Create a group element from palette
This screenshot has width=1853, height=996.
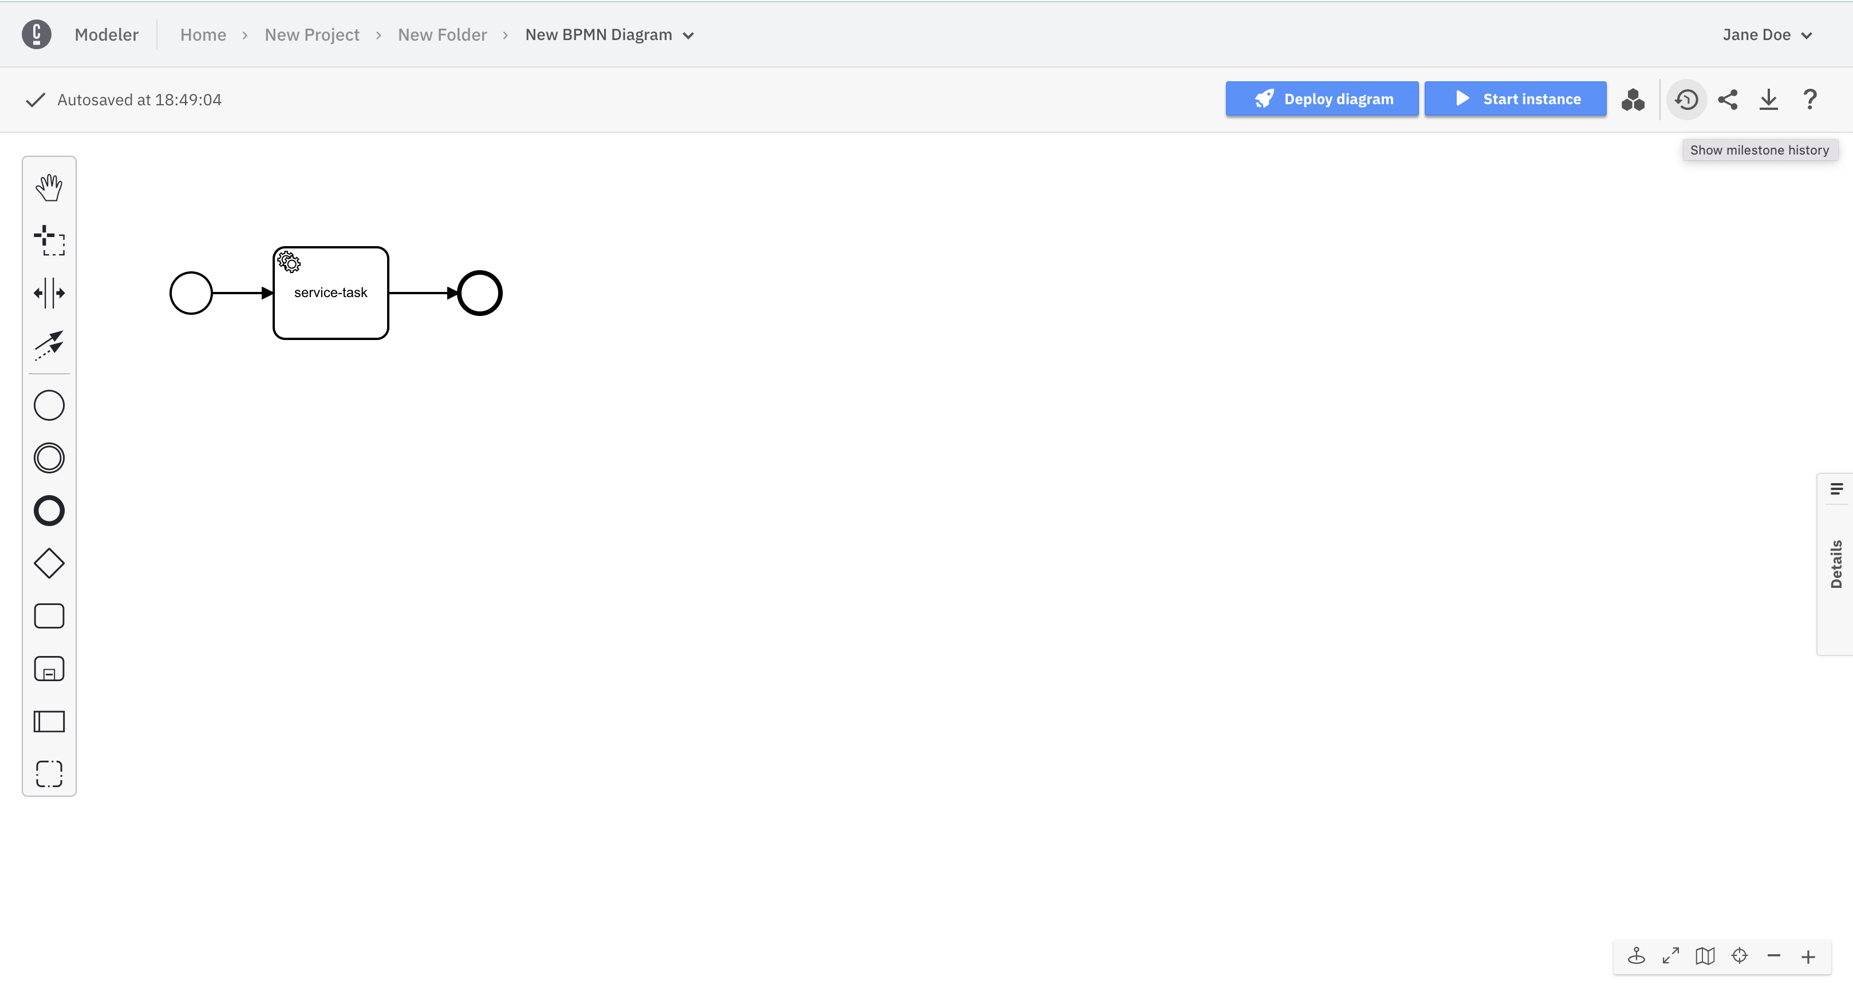(49, 774)
